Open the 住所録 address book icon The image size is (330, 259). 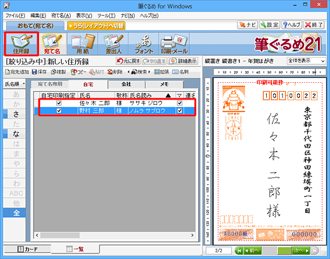21,44
